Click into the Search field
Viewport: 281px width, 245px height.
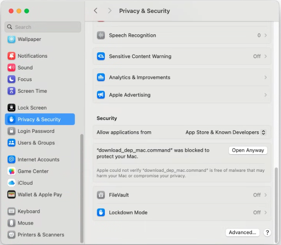click(x=43, y=27)
